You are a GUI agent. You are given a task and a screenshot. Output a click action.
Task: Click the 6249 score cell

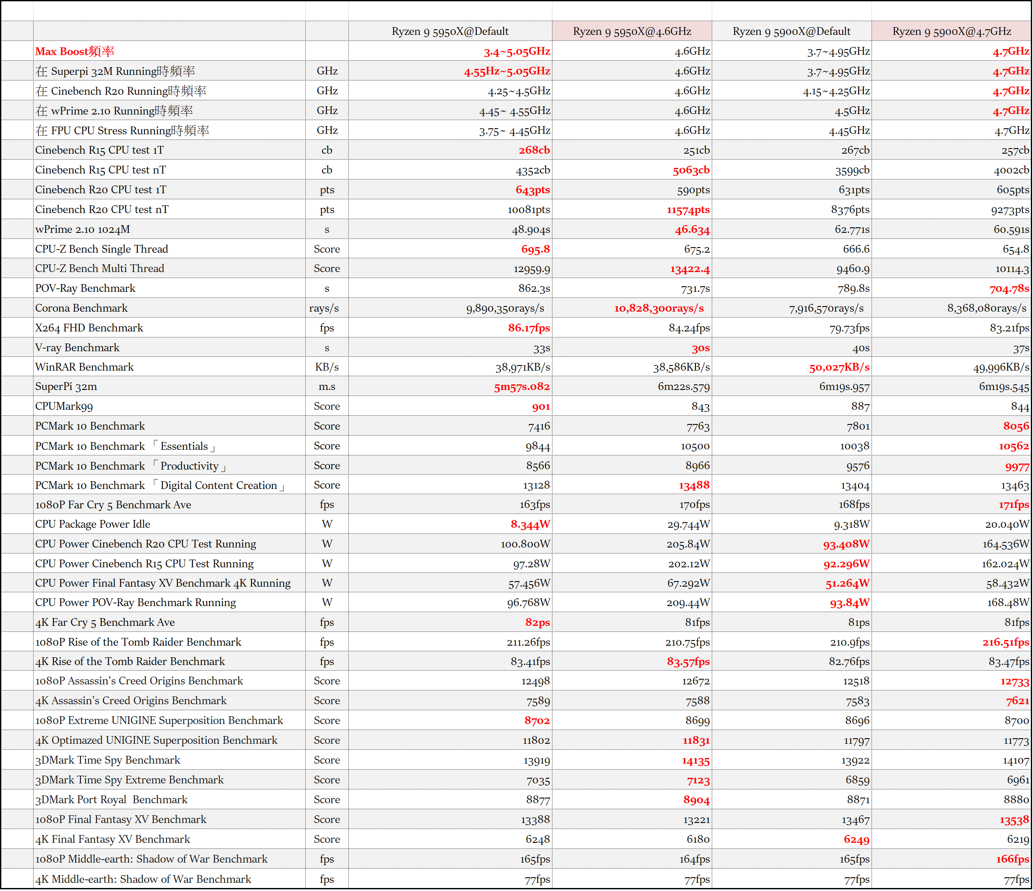[x=856, y=840]
